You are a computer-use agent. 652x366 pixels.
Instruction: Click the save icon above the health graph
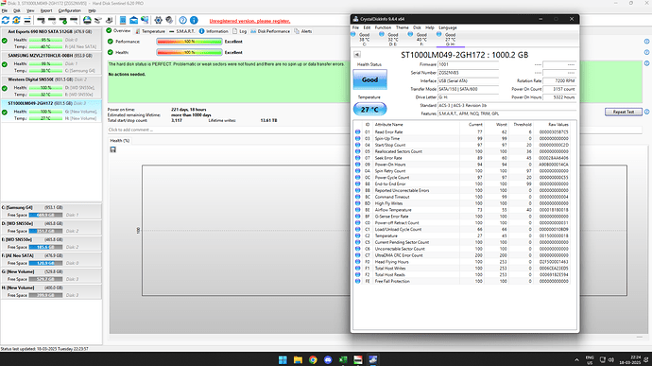112,149
